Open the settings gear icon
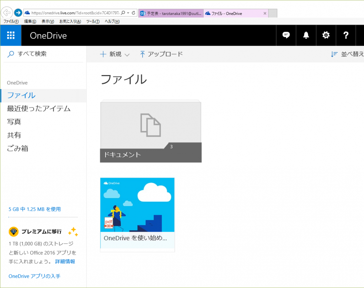Screen dimensions: 364x288 pos(326,35)
